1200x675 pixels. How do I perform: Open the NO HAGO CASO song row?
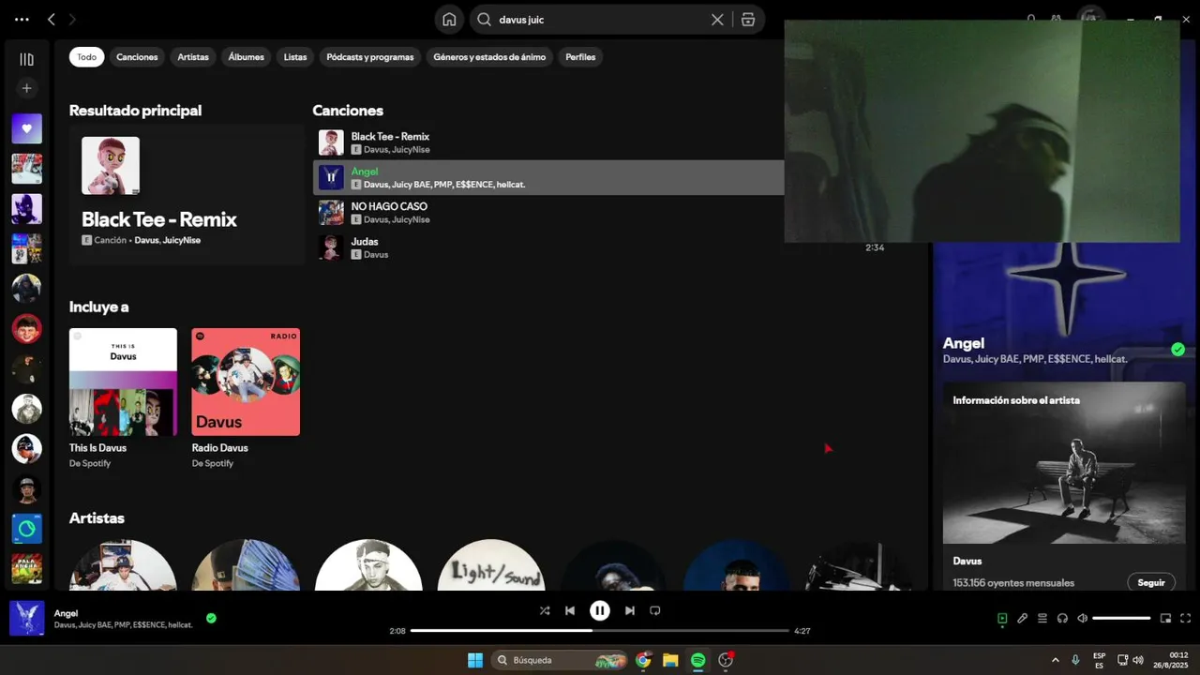click(x=548, y=213)
